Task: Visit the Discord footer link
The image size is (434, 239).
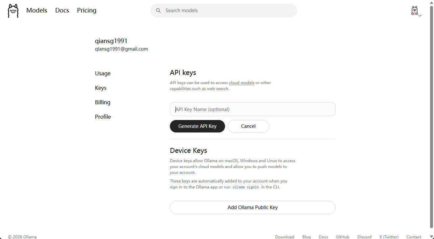Action: click(364, 237)
